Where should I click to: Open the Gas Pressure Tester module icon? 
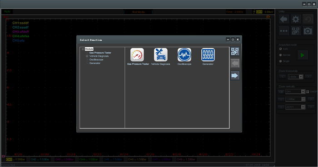(x=137, y=55)
